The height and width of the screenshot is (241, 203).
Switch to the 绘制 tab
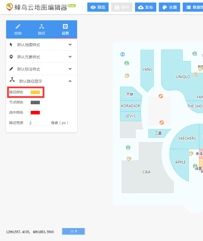click(x=18, y=29)
